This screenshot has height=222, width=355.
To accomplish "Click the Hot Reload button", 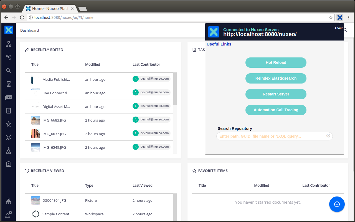I will tap(276, 62).
